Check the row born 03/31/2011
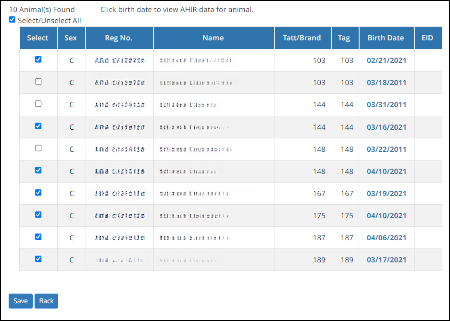Image resolution: width=450 pixels, height=321 pixels. click(38, 104)
